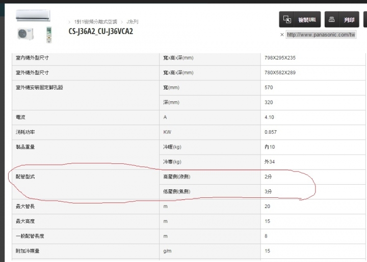Click the 電流 row label
Viewport: 367px width, 262px height.
20,117
